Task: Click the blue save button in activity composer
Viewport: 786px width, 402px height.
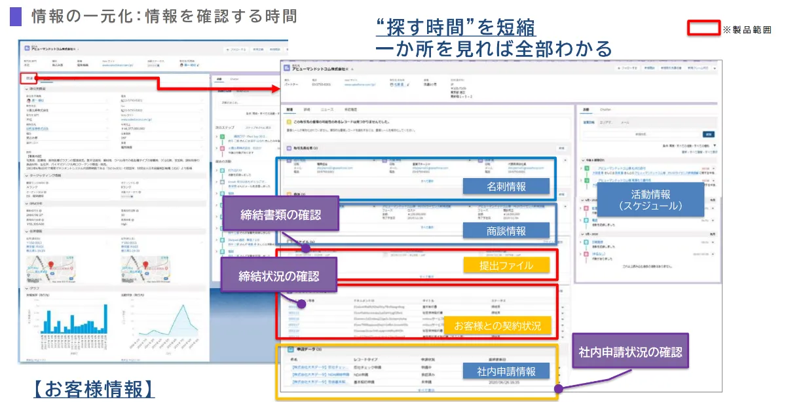Action: click(708, 134)
